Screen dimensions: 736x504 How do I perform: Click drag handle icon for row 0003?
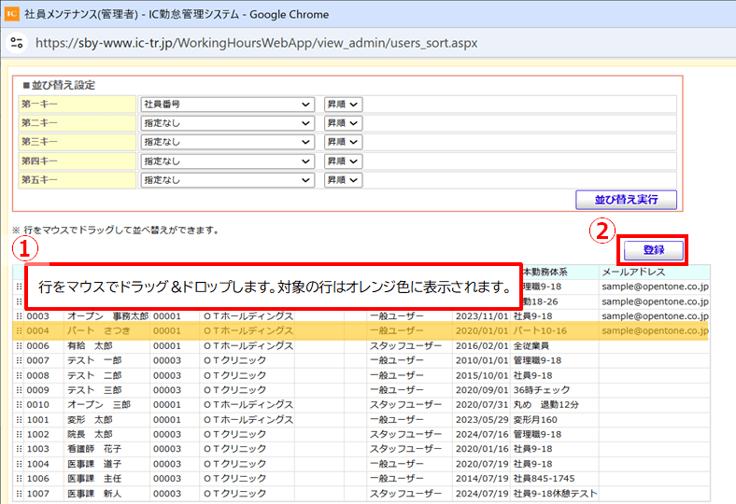tap(19, 316)
